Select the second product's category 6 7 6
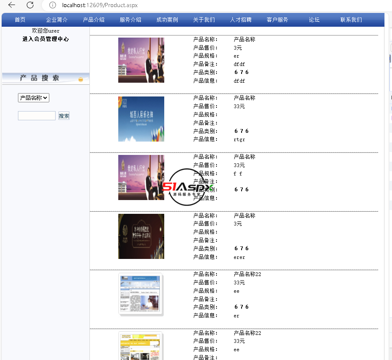392x360 pixels. (x=242, y=131)
